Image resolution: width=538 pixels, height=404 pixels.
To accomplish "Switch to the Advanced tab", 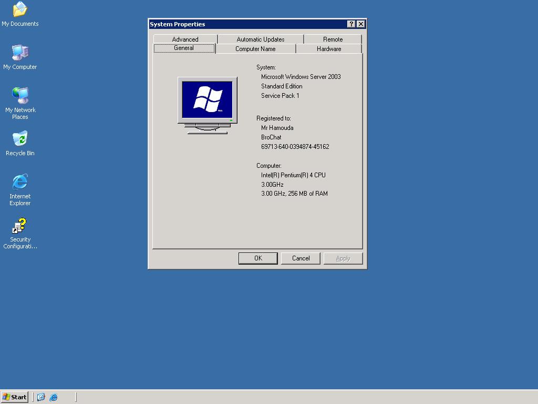I will [185, 39].
